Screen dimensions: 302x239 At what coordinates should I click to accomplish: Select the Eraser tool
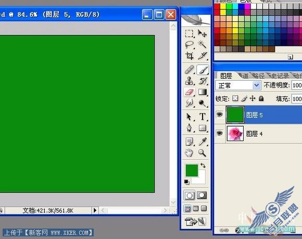[x=190, y=92]
